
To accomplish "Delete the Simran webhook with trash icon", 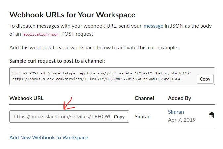I will click(212, 115).
